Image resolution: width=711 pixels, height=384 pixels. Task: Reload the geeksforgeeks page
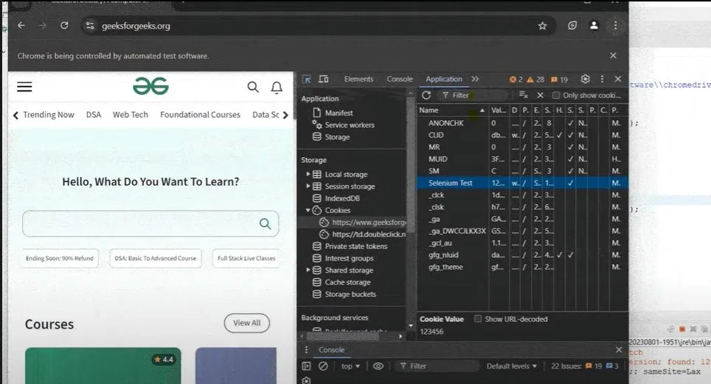coord(64,26)
